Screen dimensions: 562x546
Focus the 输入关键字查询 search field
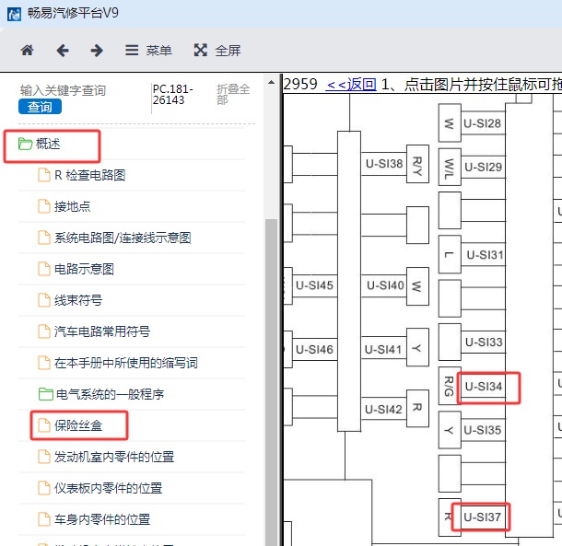point(63,90)
